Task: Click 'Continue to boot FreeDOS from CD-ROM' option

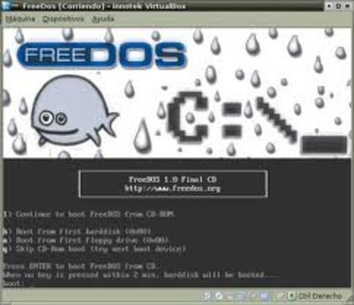Action: pyautogui.click(x=89, y=214)
